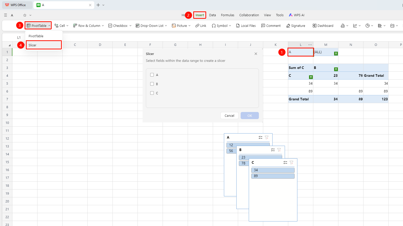Open the Symbol dropdown arrow
This screenshot has height=226, width=403.
coord(230,26)
